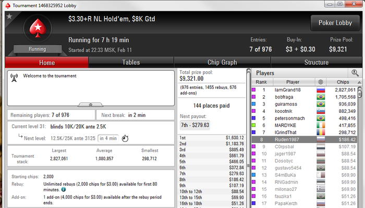Image resolution: width=365 pixels, height=208 pixels.
Task: Sort players by Rank column
Action: pyautogui.click(x=261, y=82)
